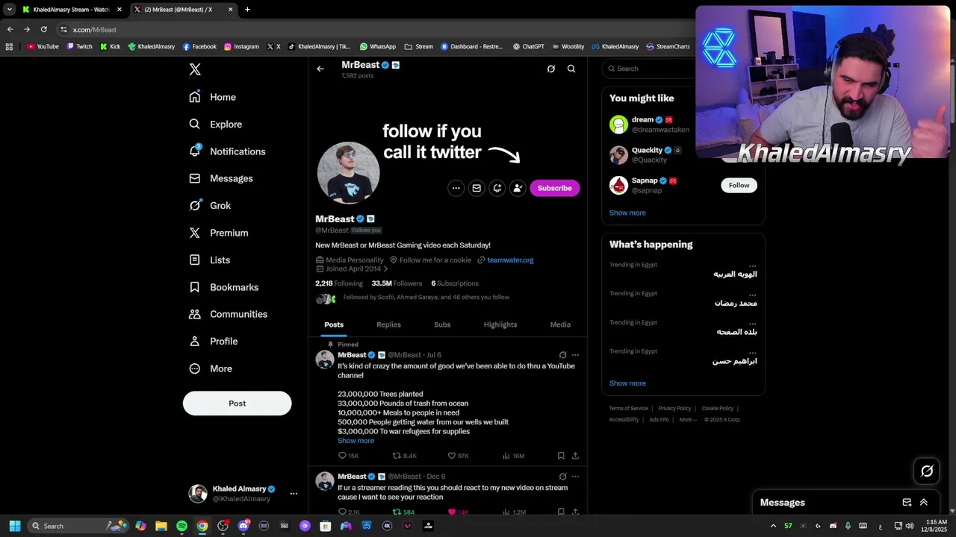Click floating Grok button

[927, 471]
